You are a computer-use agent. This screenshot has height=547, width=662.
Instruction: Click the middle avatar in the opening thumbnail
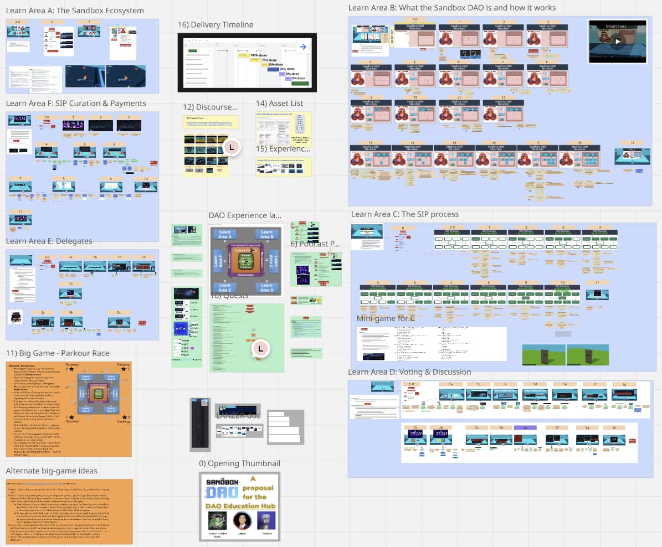click(x=242, y=521)
